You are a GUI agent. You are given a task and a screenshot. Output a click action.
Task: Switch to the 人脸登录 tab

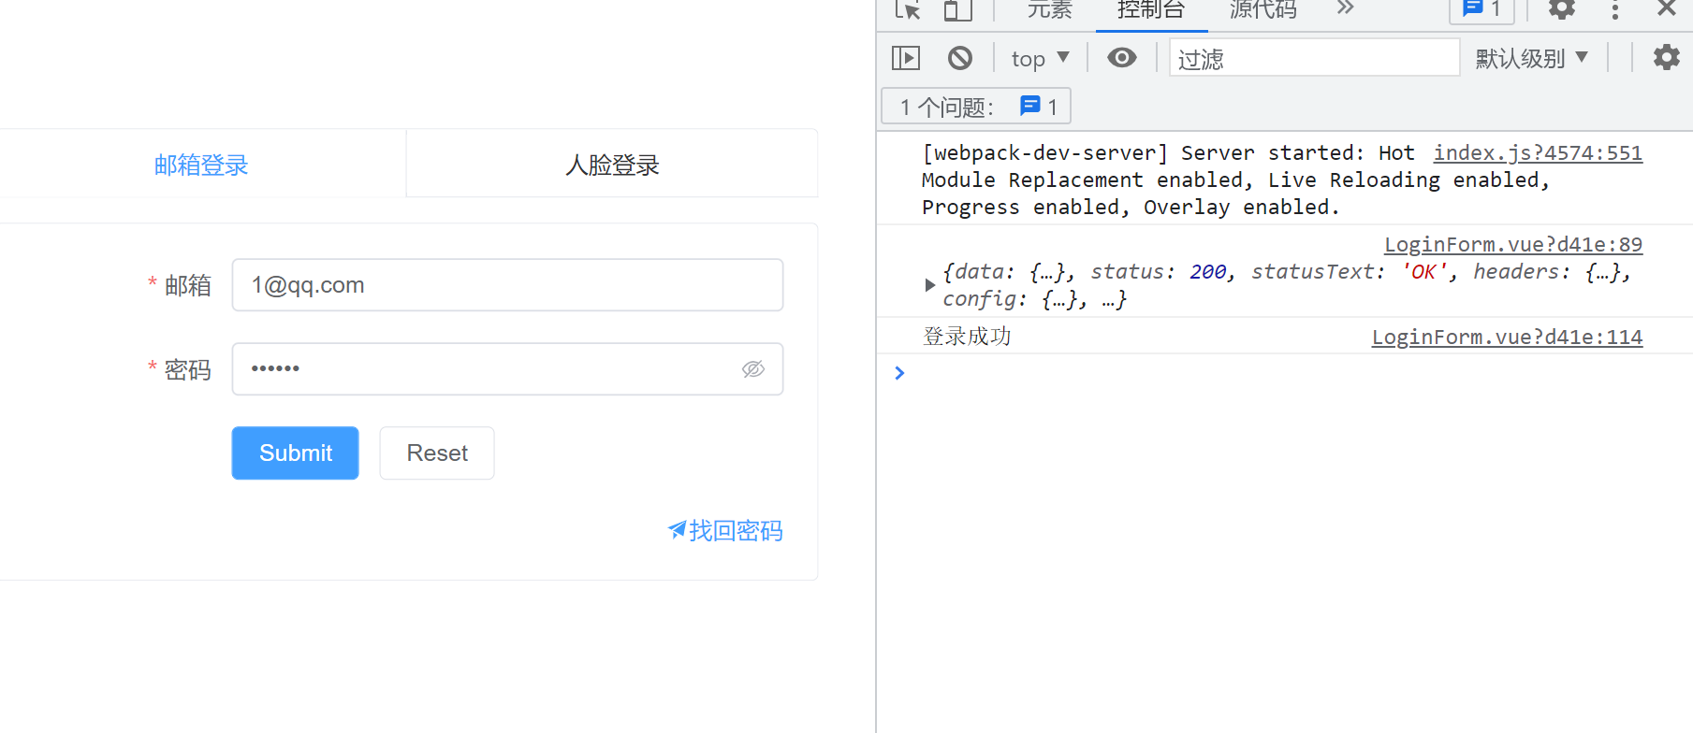click(x=612, y=165)
